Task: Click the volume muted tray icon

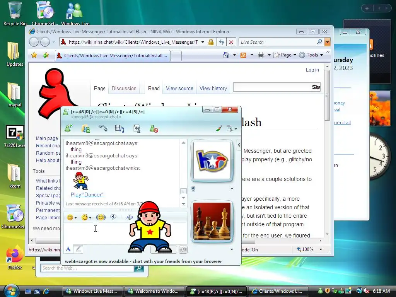Action: 366,291
